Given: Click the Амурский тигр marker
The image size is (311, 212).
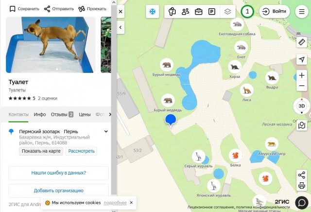Looking at the screenshot, I should pos(272,144).
